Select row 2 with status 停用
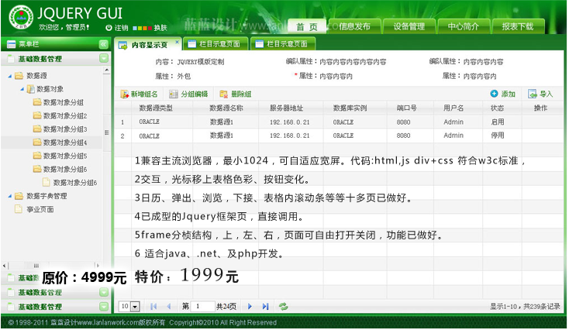The image size is (569, 330). [x=339, y=136]
